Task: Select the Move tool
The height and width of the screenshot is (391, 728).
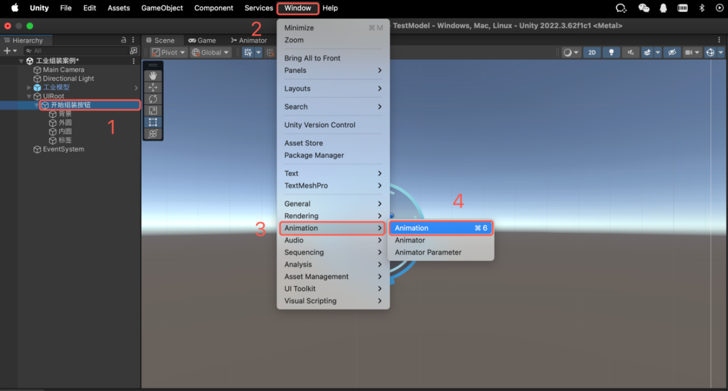Action: tap(153, 88)
